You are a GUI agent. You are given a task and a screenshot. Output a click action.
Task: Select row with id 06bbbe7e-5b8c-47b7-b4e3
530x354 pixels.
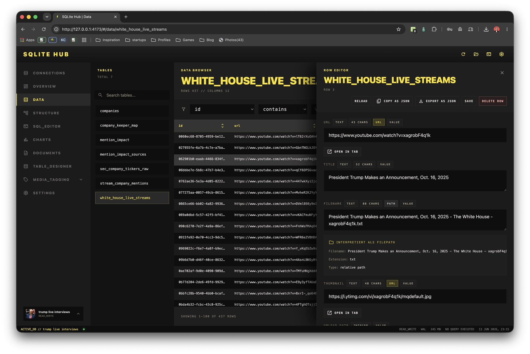tap(245, 170)
